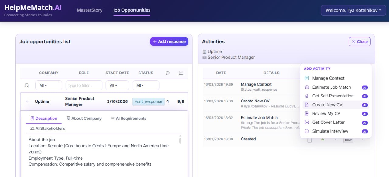Viewport: 389px width, 177px height.
Task: Click the search magnifier icon in filter row
Action: pos(27,86)
